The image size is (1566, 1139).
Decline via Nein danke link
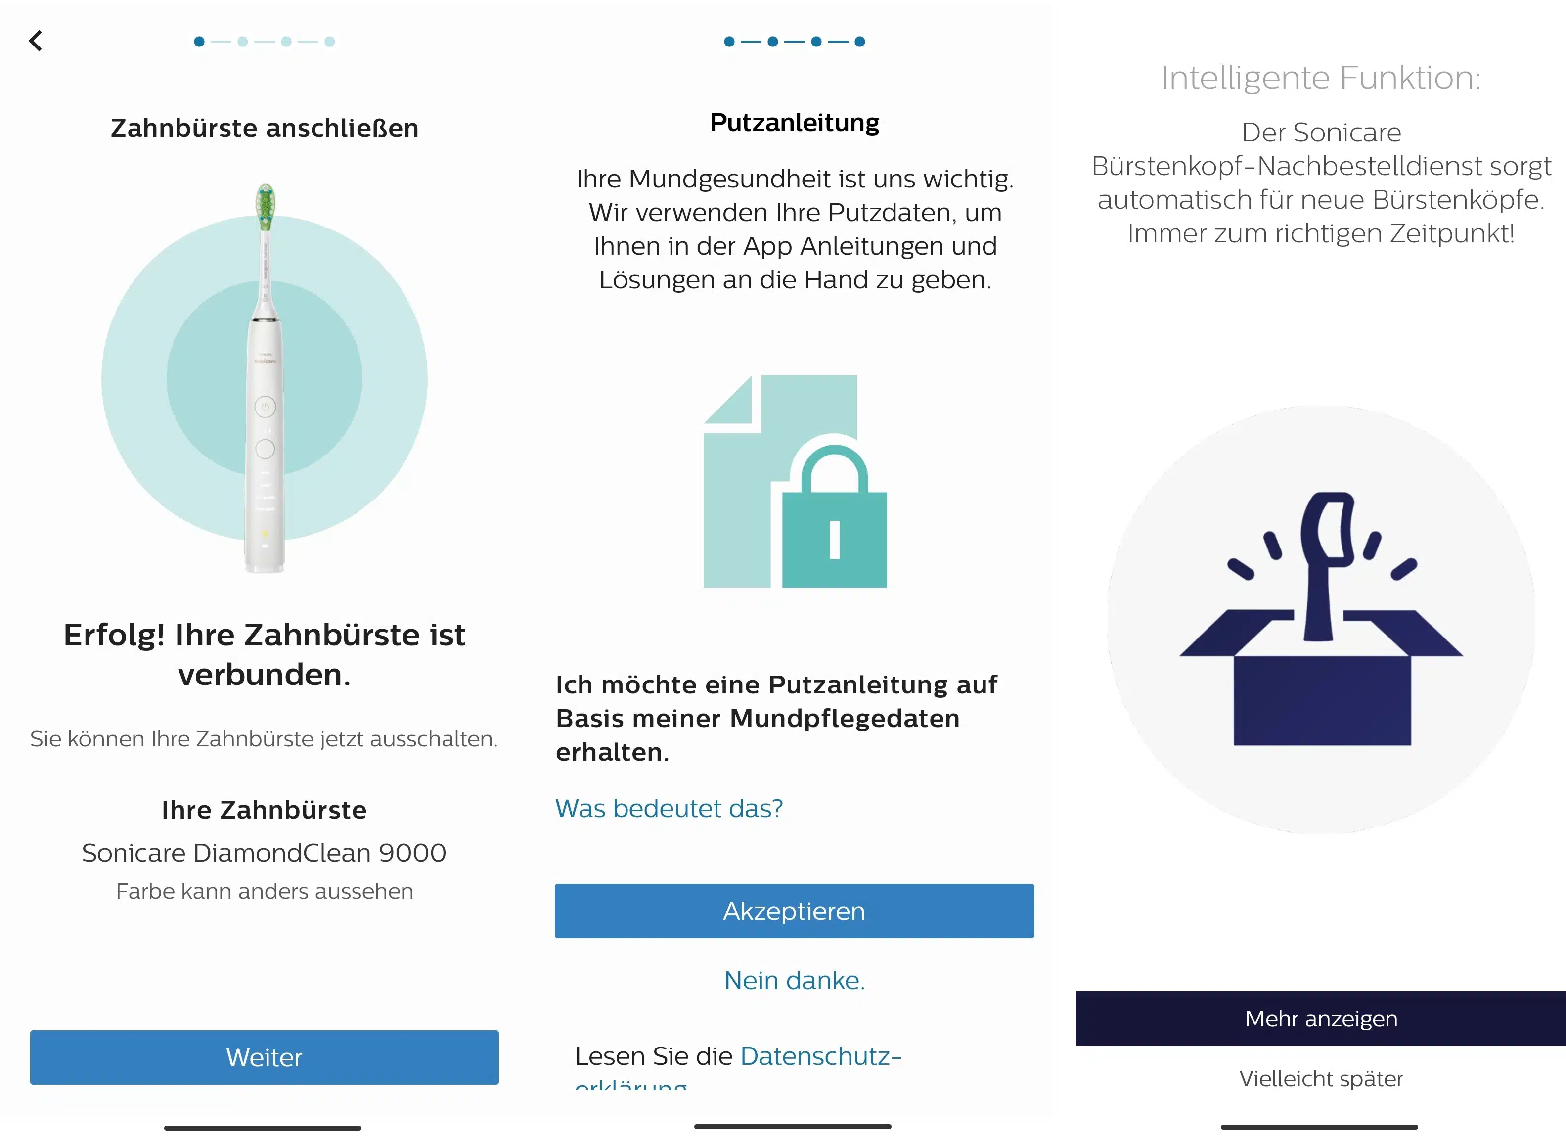pyautogui.click(x=794, y=980)
